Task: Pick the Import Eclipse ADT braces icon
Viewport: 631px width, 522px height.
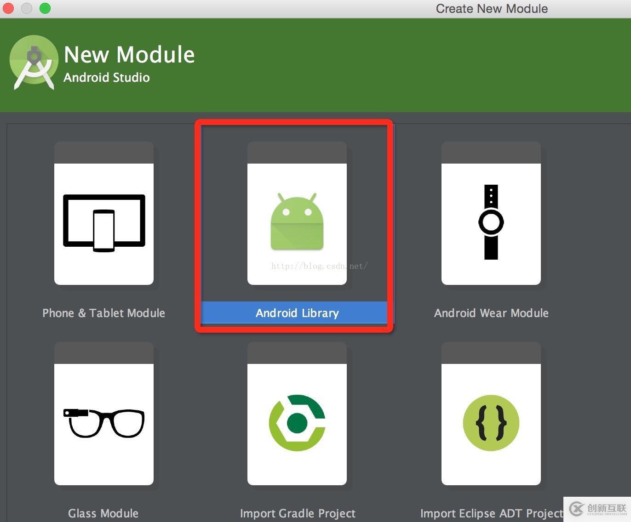Action: click(491, 423)
